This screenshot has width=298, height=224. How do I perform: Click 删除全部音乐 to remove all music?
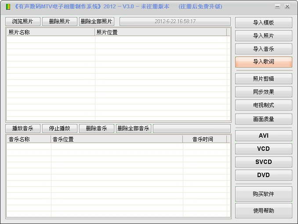coord(134,128)
